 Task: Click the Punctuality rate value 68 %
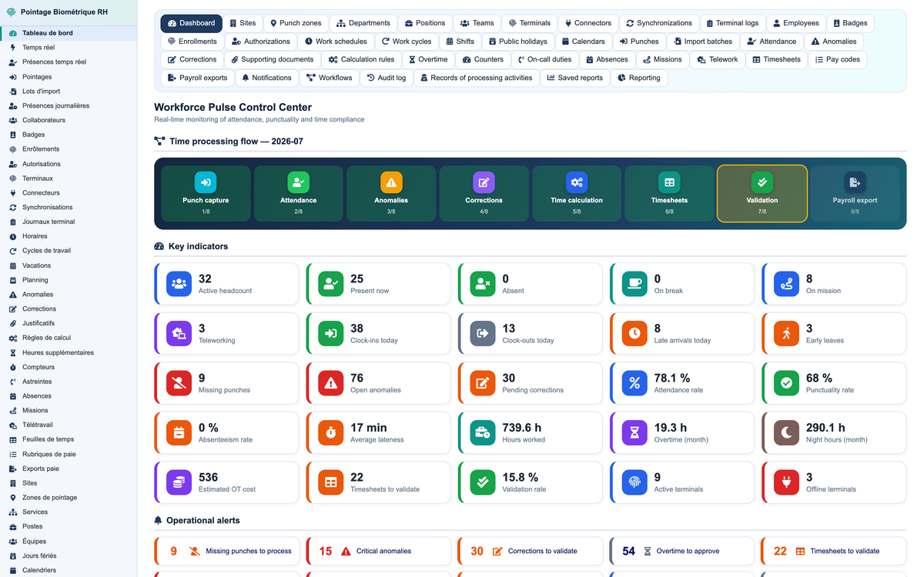(819, 378)
